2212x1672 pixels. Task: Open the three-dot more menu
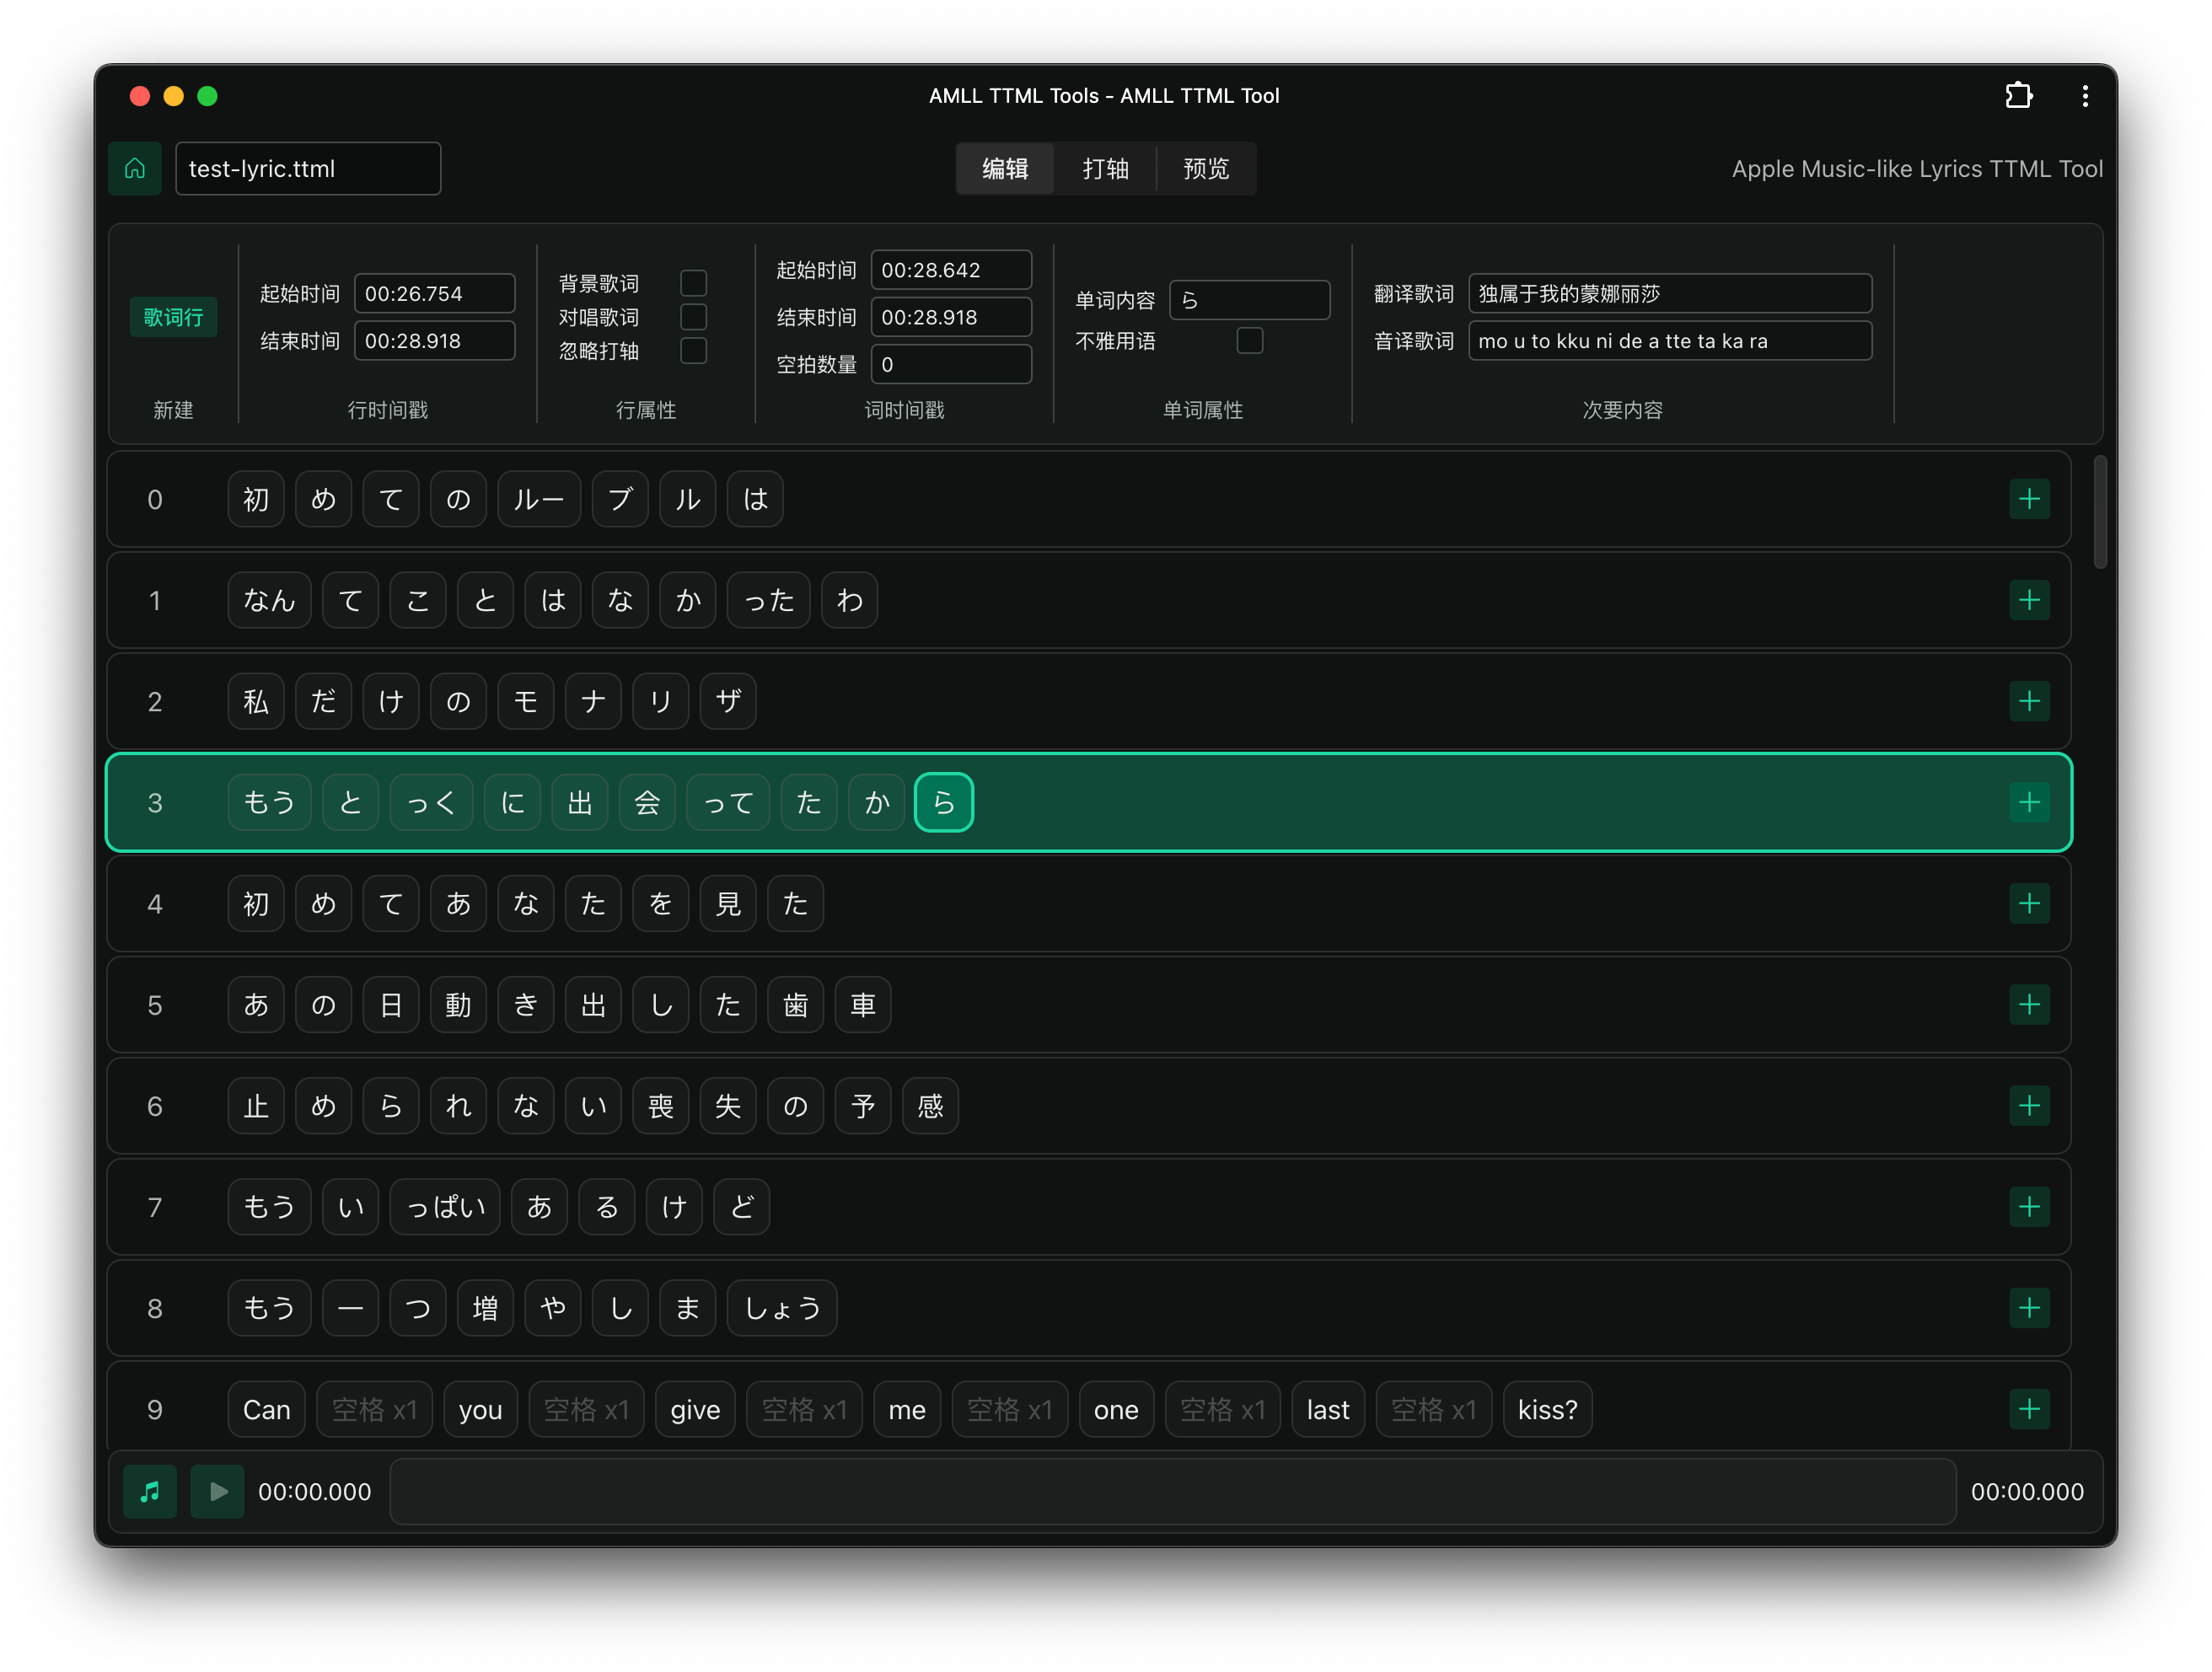pos(2084,96)
